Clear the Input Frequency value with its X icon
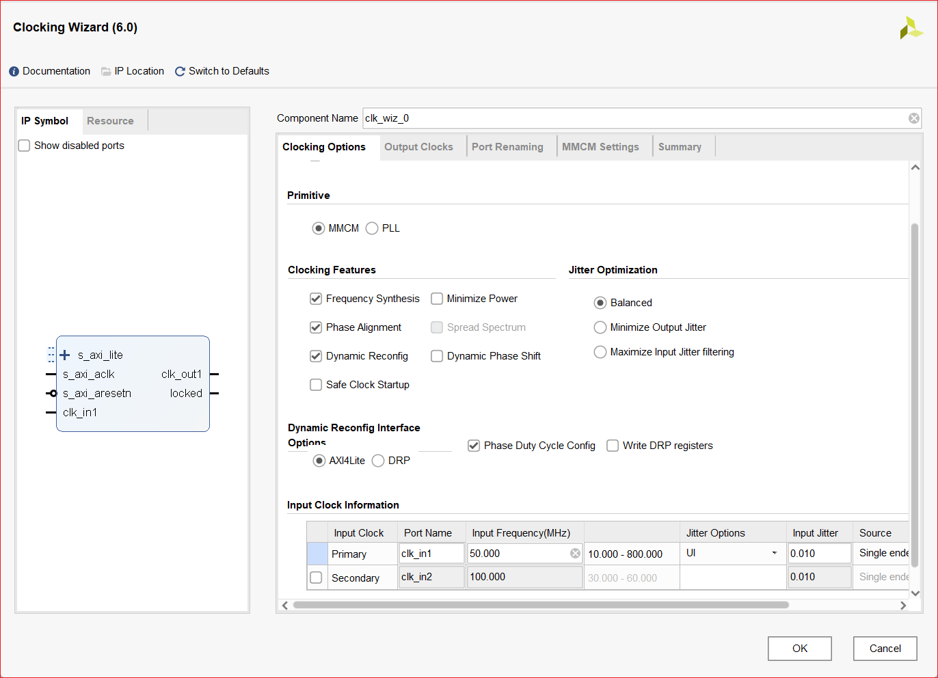Image resolution: width=938 pixels, height=678 pixels. (575, 554)
